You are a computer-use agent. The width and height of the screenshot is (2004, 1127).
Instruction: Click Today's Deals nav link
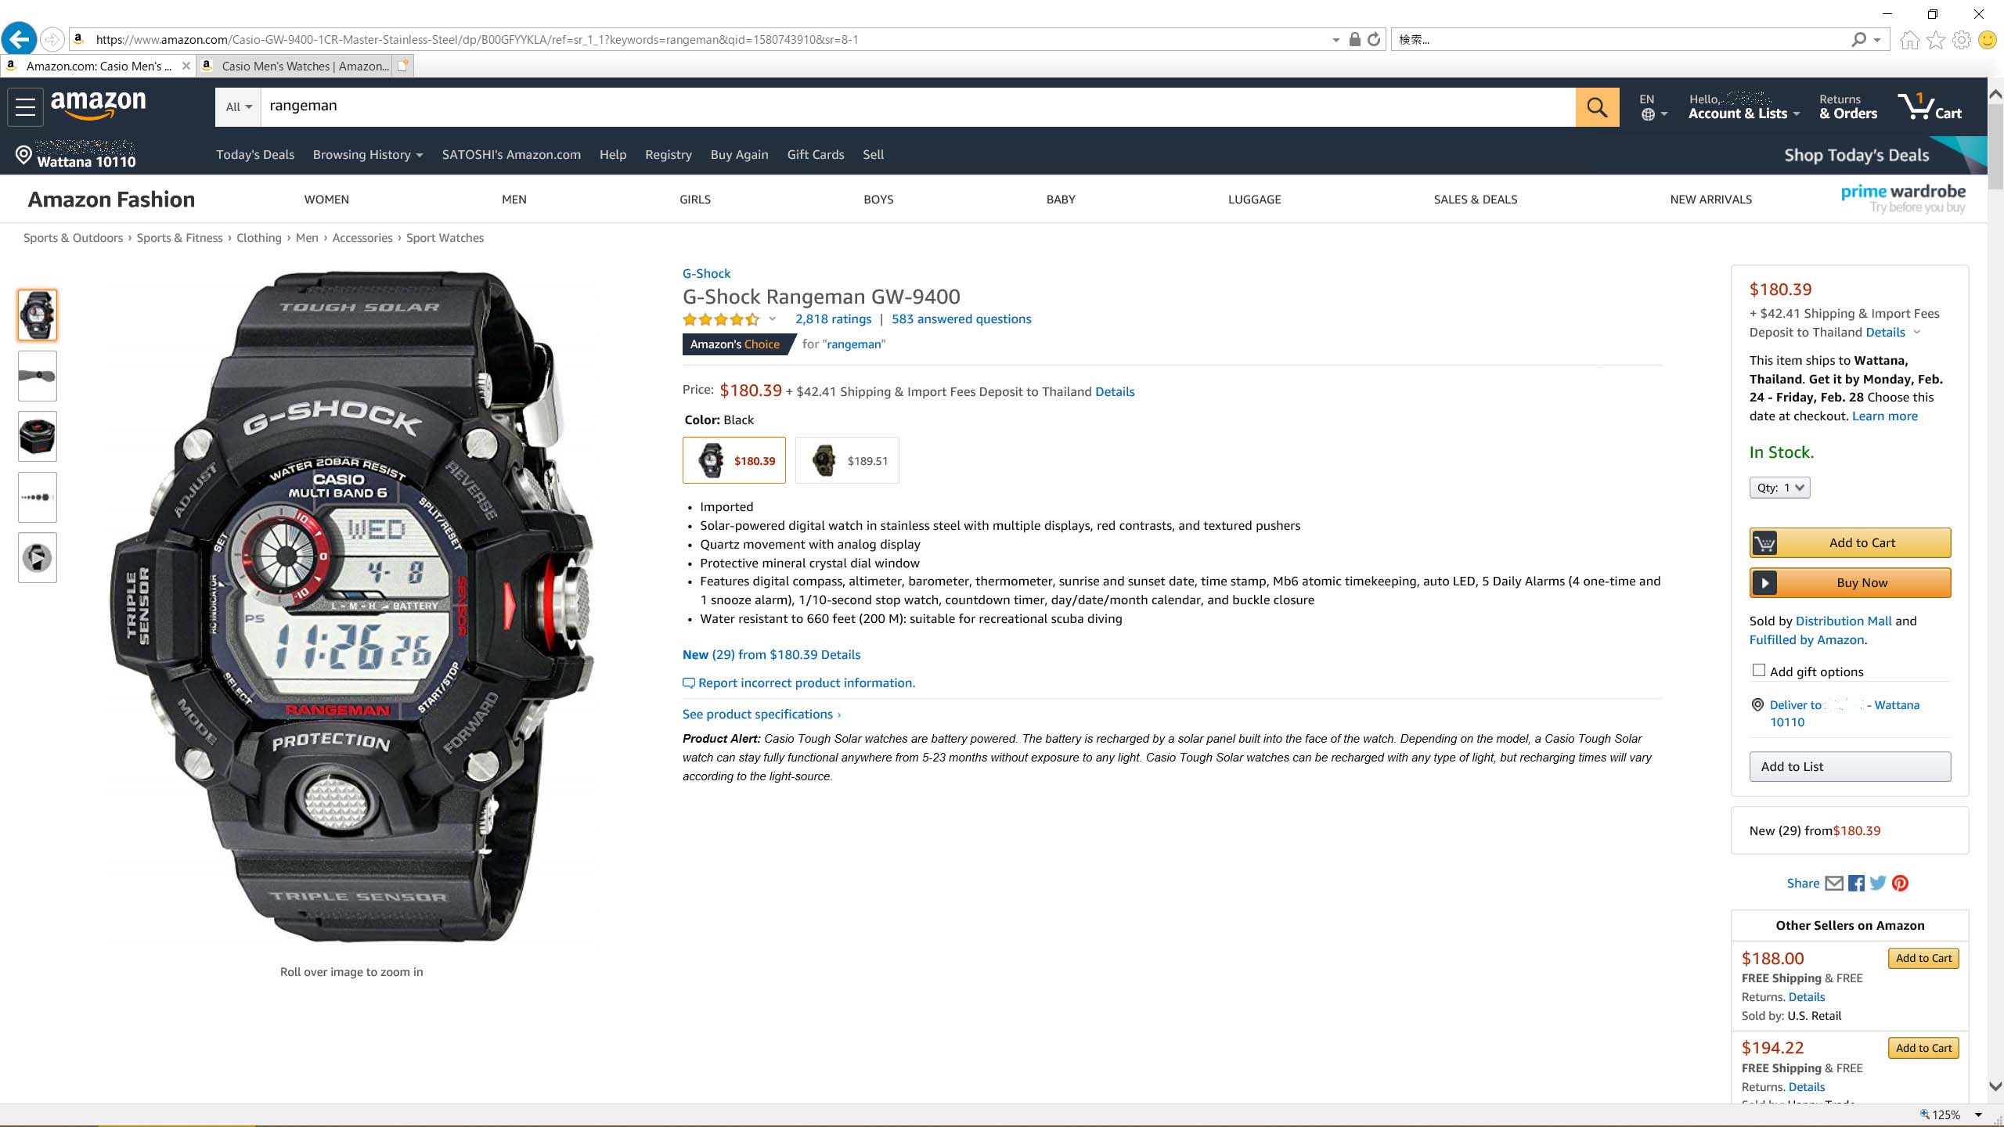pos(255,155)
